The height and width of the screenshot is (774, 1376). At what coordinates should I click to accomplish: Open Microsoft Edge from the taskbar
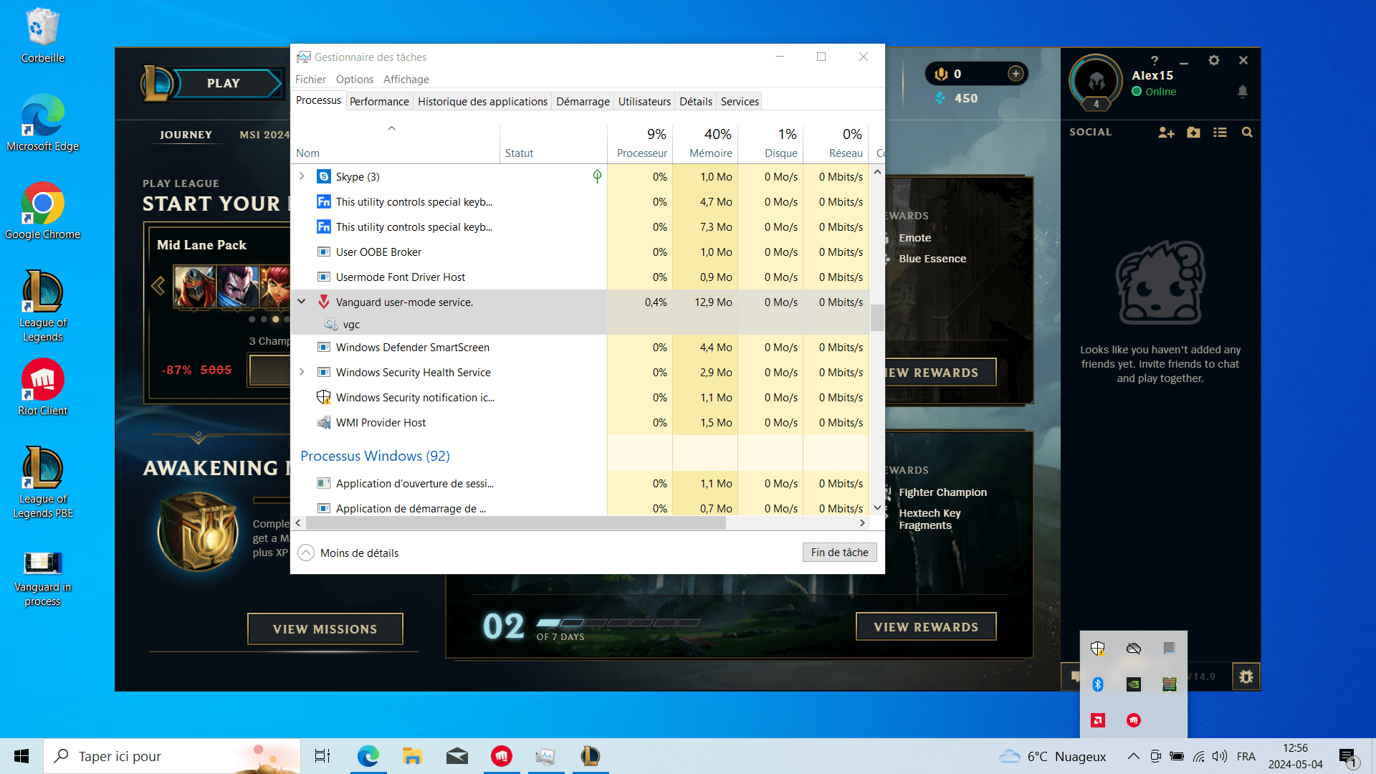[368, 756]
